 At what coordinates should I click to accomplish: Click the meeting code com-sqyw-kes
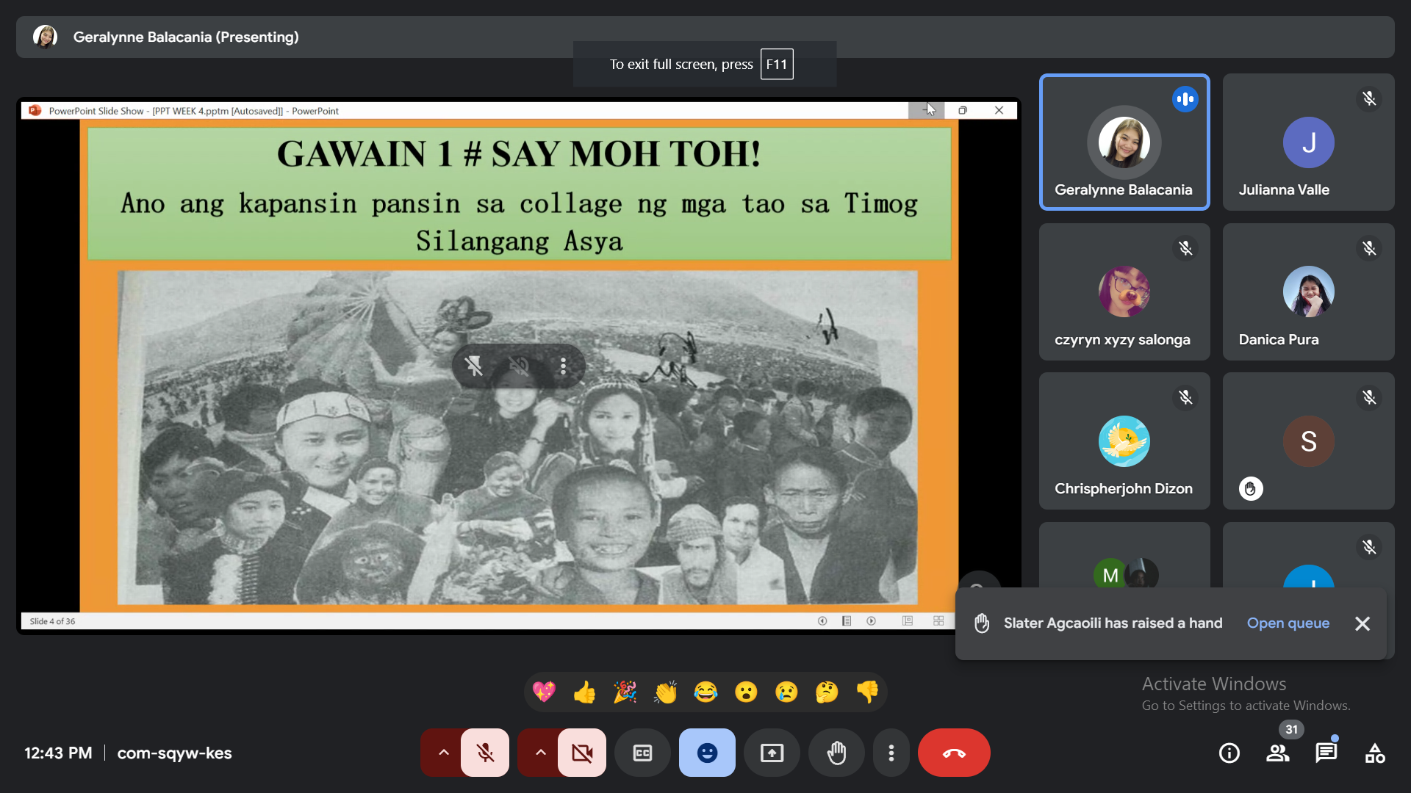pyautogui.click(x=174, y=753)
